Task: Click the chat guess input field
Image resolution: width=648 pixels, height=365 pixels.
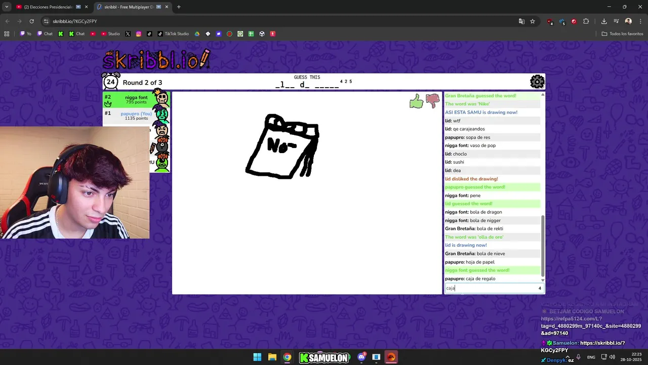Action: point(494,288)
